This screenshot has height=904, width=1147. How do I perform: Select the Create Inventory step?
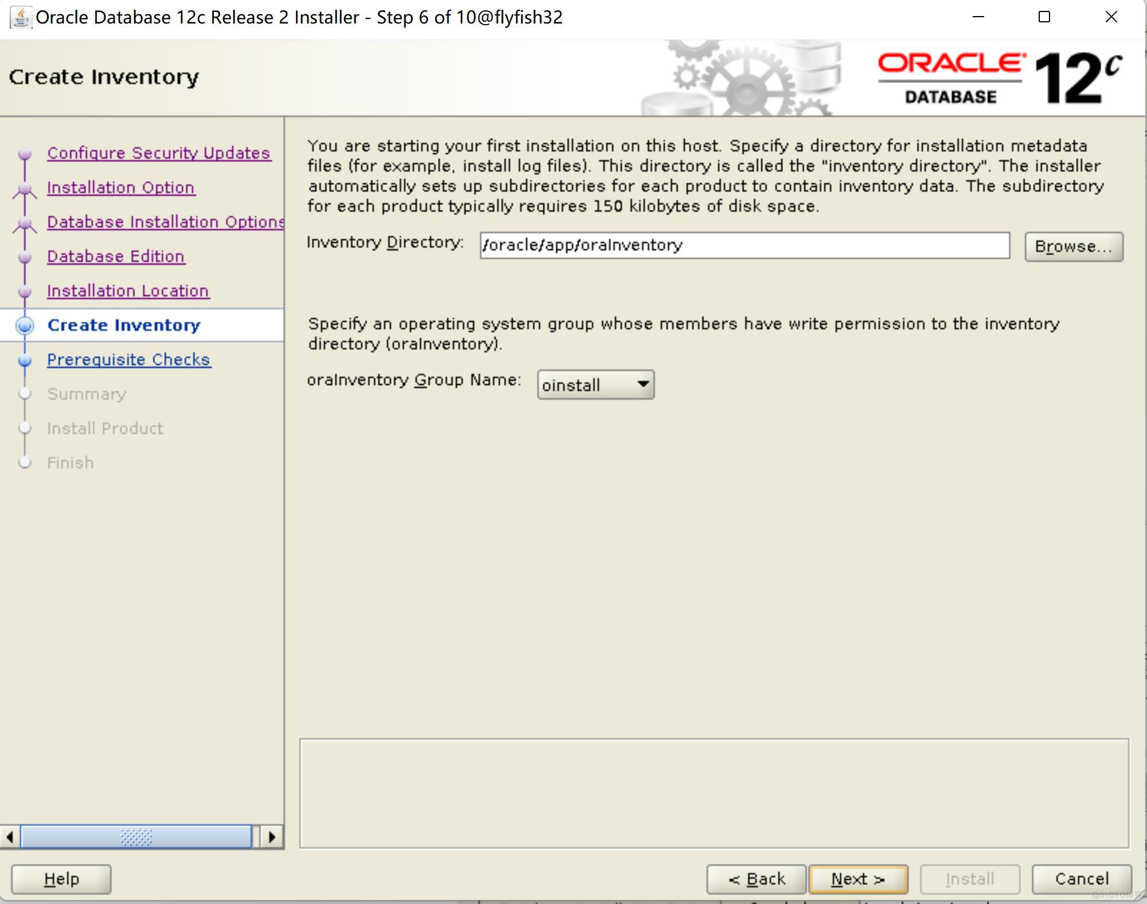pos(124,325)
